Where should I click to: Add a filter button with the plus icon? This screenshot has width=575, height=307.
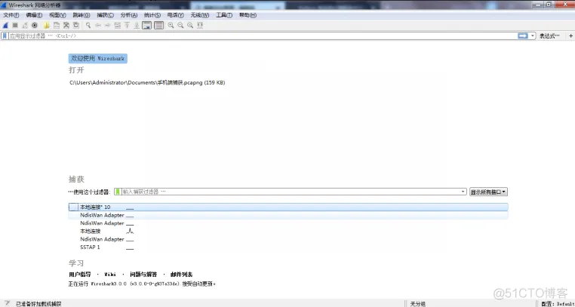(570, 36)
